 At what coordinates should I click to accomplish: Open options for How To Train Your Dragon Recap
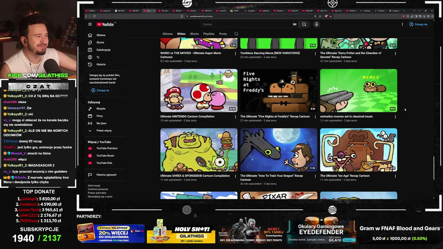[x=315, y=176]
